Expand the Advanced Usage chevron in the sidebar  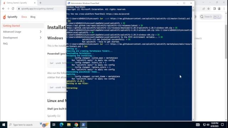(x=41, y=32)
